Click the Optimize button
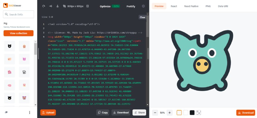 pyautogui.click(x=105, y=6)
